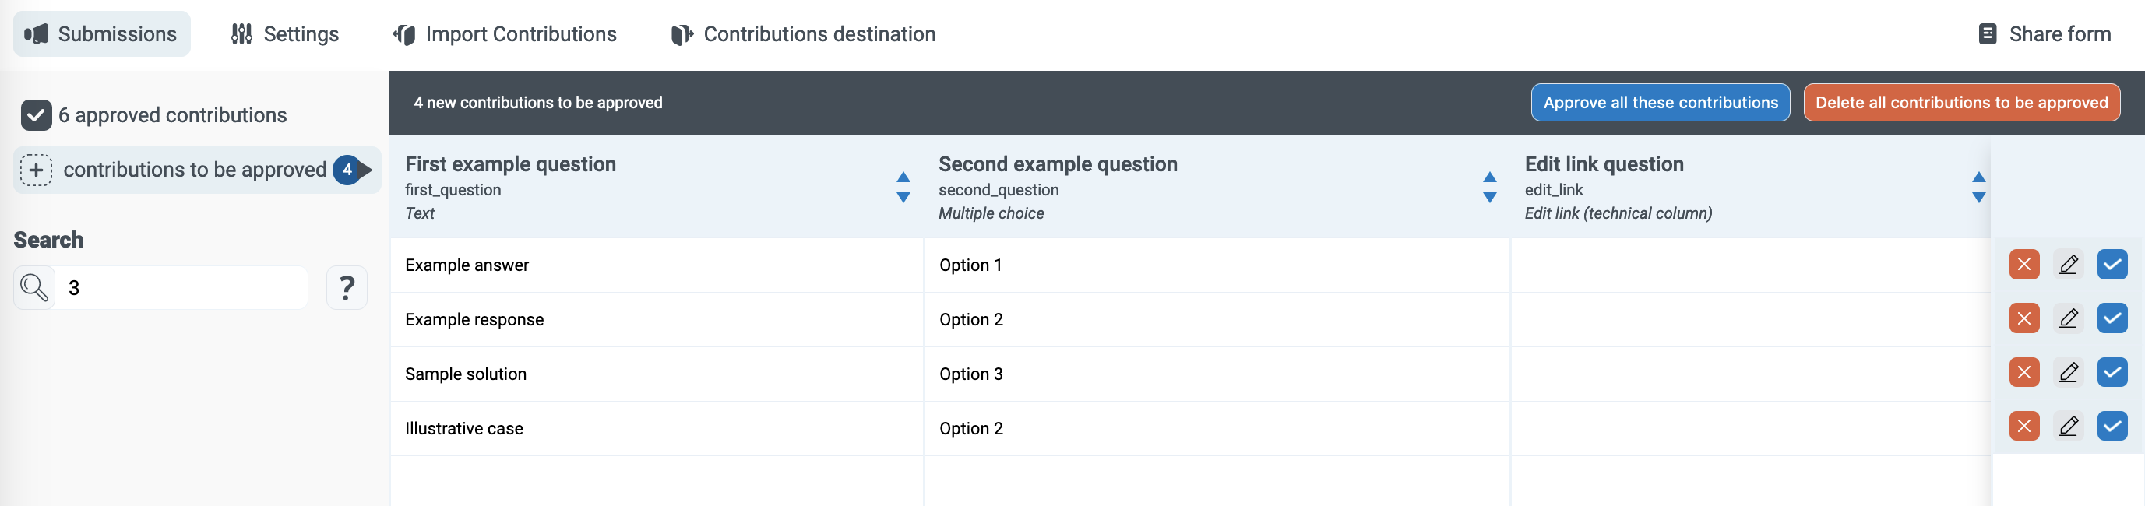Sort by Edit link question column
Image resolution: width=2145 pixels, height=506 pixels.
1978,188
